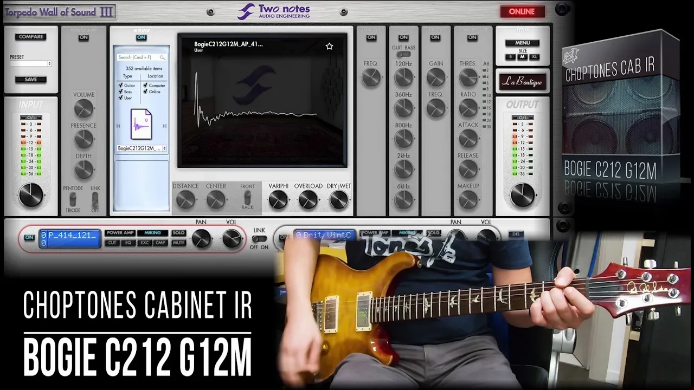Toggle the Bass type checkbox
The width and height of the screenshot is (694, 390).
[x=120, y=92]
